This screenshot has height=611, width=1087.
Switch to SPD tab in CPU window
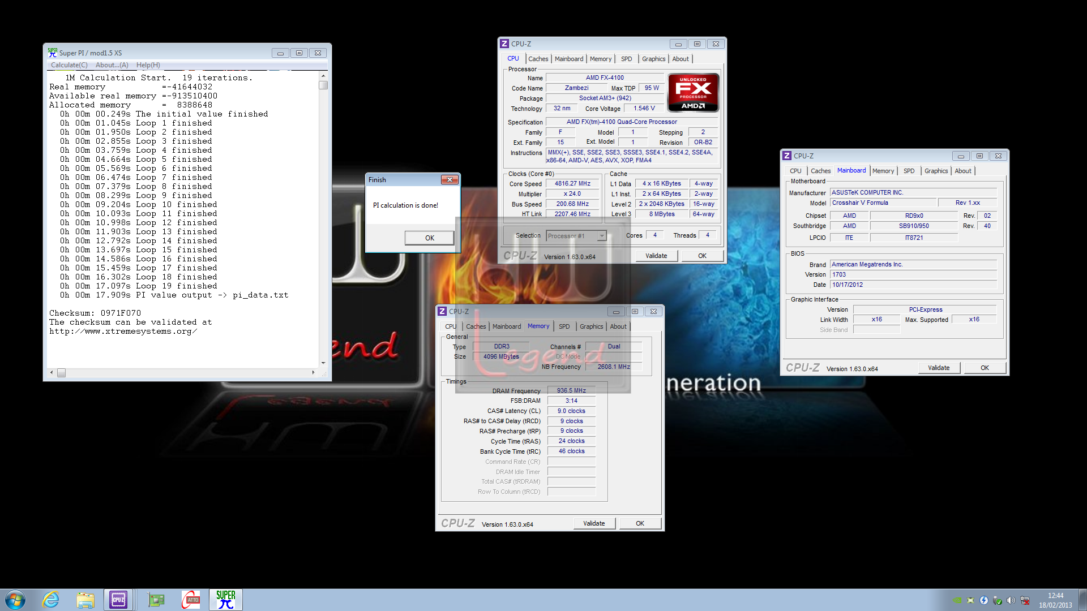[x=626, y=59]
